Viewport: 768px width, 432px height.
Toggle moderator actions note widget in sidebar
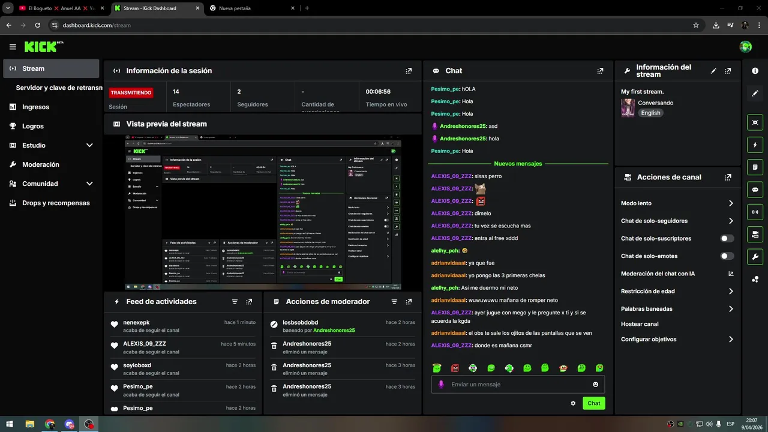pyautogui.click(x=755, y=167)
